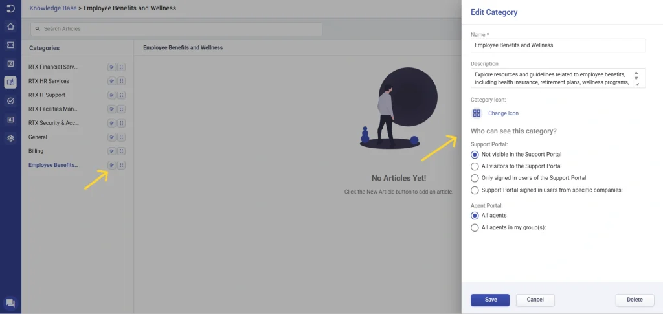The height and width of the screenshot is (314, 663).
Task: Open RTX IT Support category
Action: tap(47, 95)
